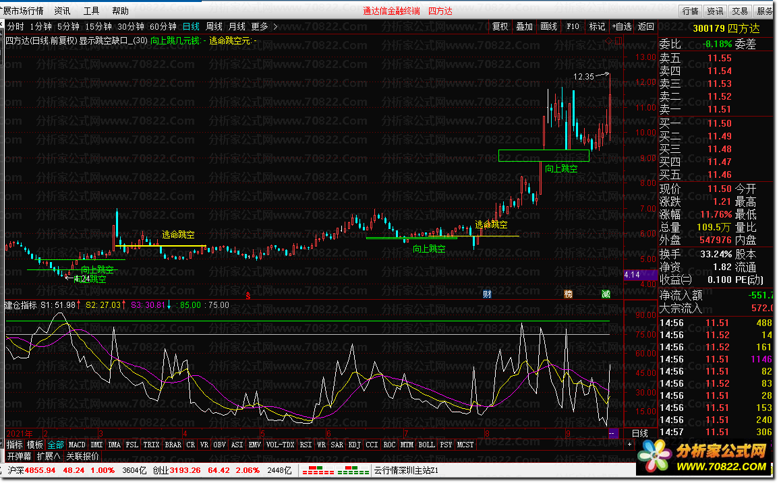Viewport: 779px width, 483px height.
Task: Click the 叠加 overlay button
Action: pyautogui.click(x=524, y=27)
